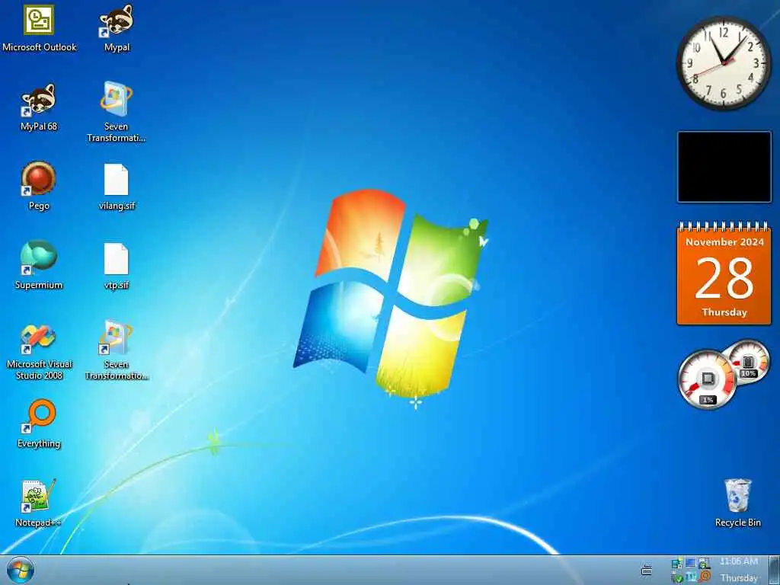780x585 pixels.
Task: Select the Supermium browser shortcut
Action: [39, 265]
